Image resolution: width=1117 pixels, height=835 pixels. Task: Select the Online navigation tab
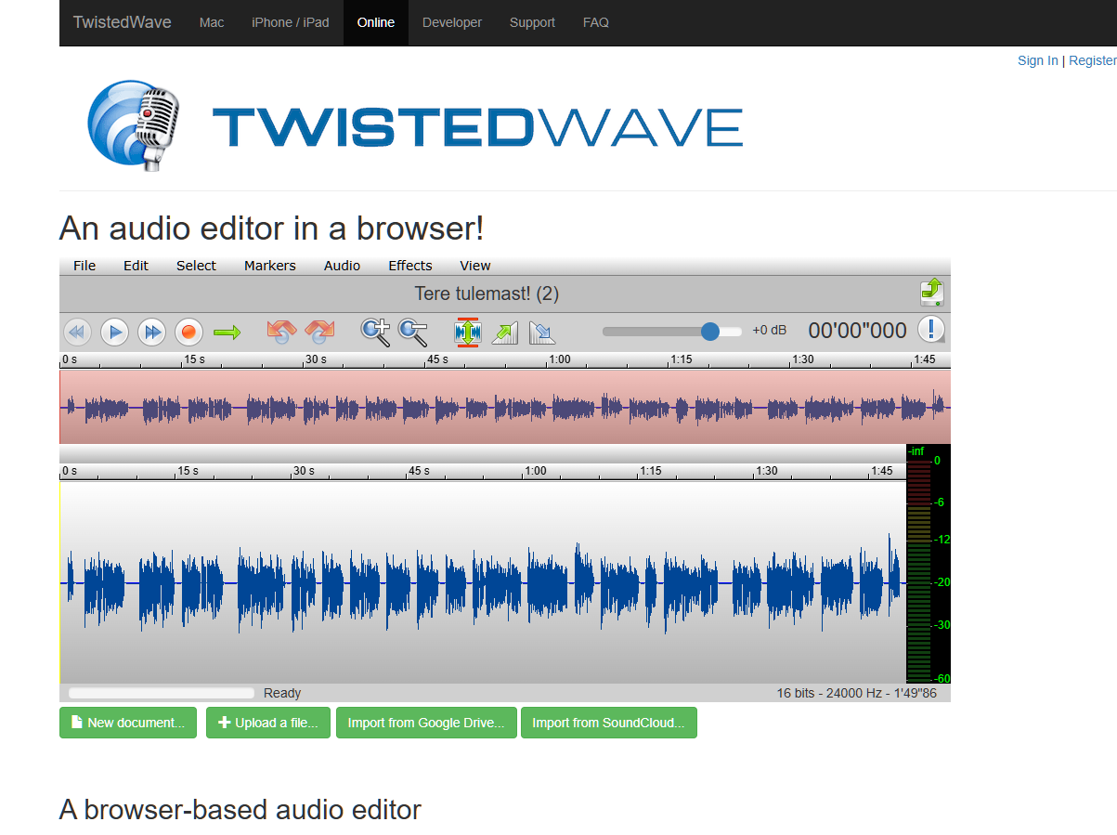[x=376, y=22]
